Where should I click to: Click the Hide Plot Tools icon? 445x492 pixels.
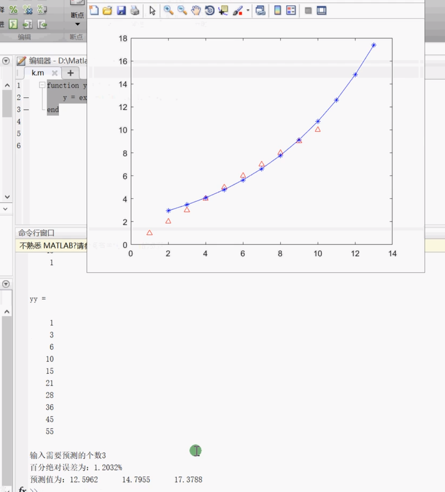click(308, 11)
